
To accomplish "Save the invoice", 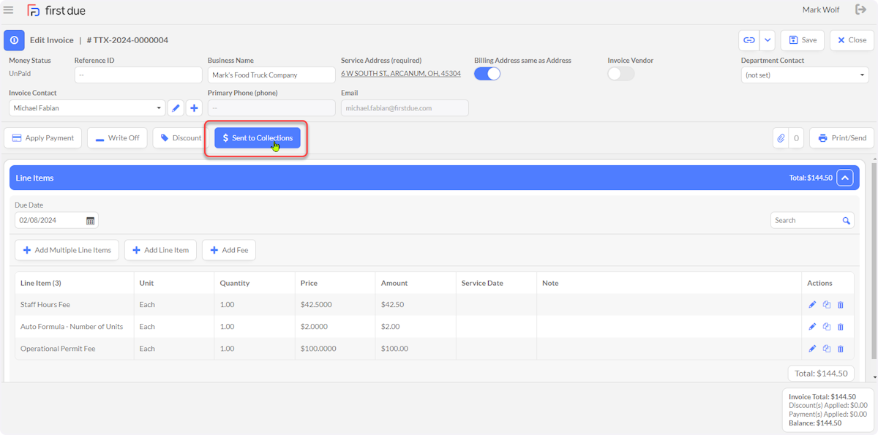I will pos(803,40).
